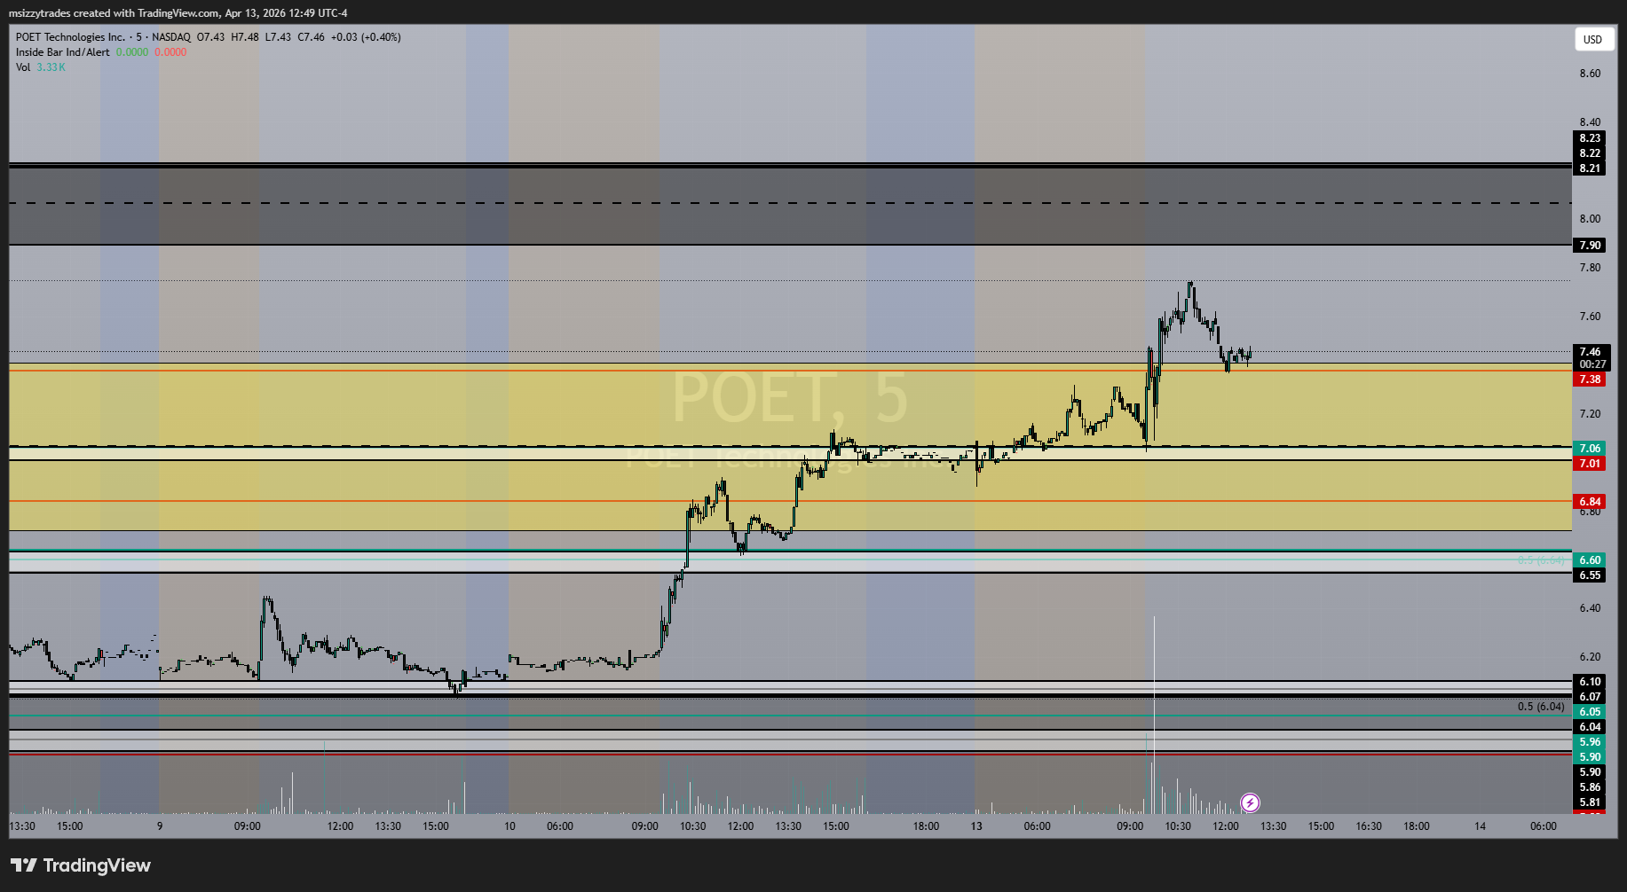Click the 7.46 current price label
This screenshot has width=1627, height=892.
(1590, 352)
